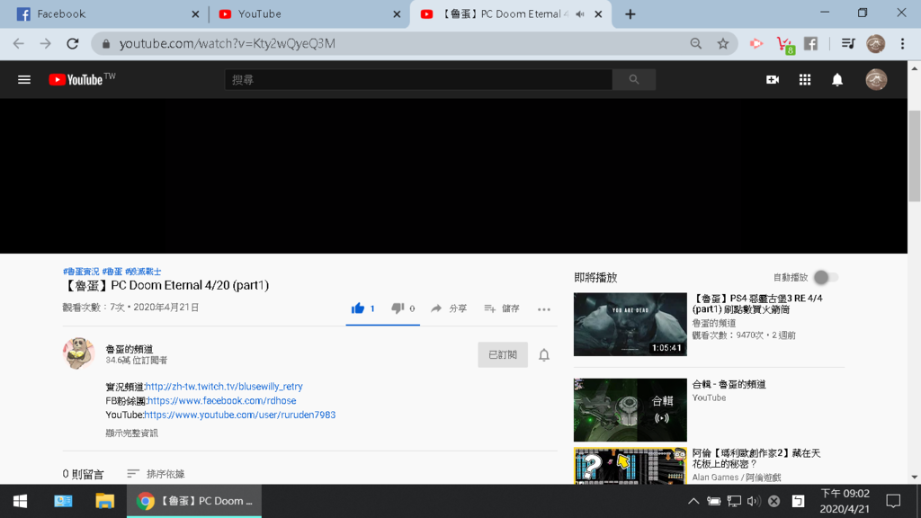921x518 pixels.
Task: Click the #毀滅戰士 hashtag
Action: 143,272
